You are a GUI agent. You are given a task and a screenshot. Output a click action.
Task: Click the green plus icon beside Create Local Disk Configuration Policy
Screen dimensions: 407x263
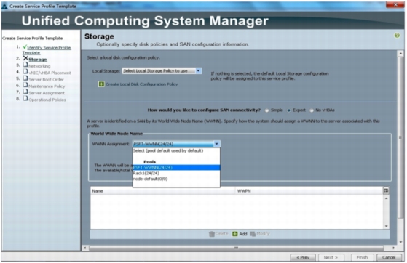click(101, 84)
